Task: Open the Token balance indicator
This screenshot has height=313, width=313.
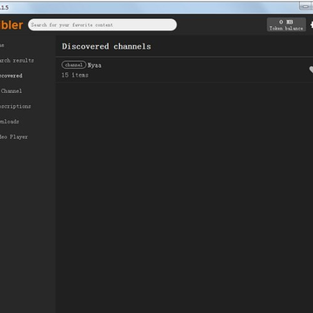Action: pyautogui.click(x=286, y=24)
